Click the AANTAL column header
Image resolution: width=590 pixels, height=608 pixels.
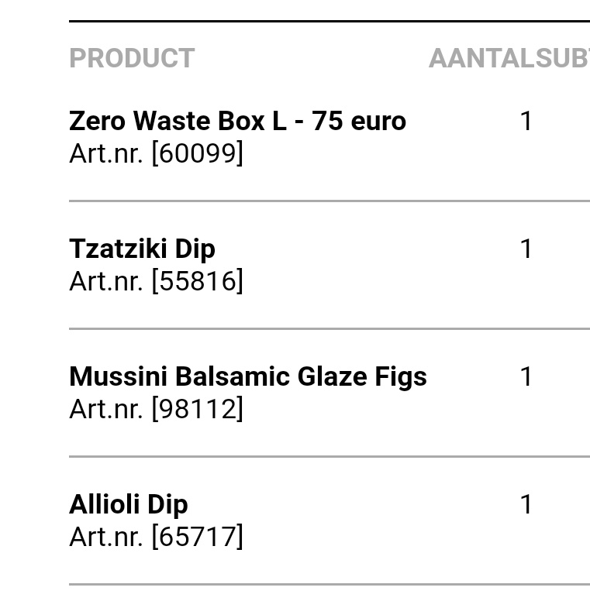coord(481,58)
